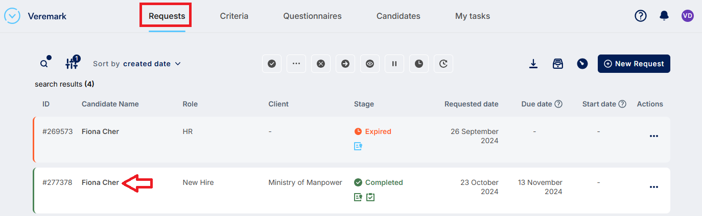Click the X cancelled status filter icon
Viewport: 702px width, 216px height.
click(321, 64)
